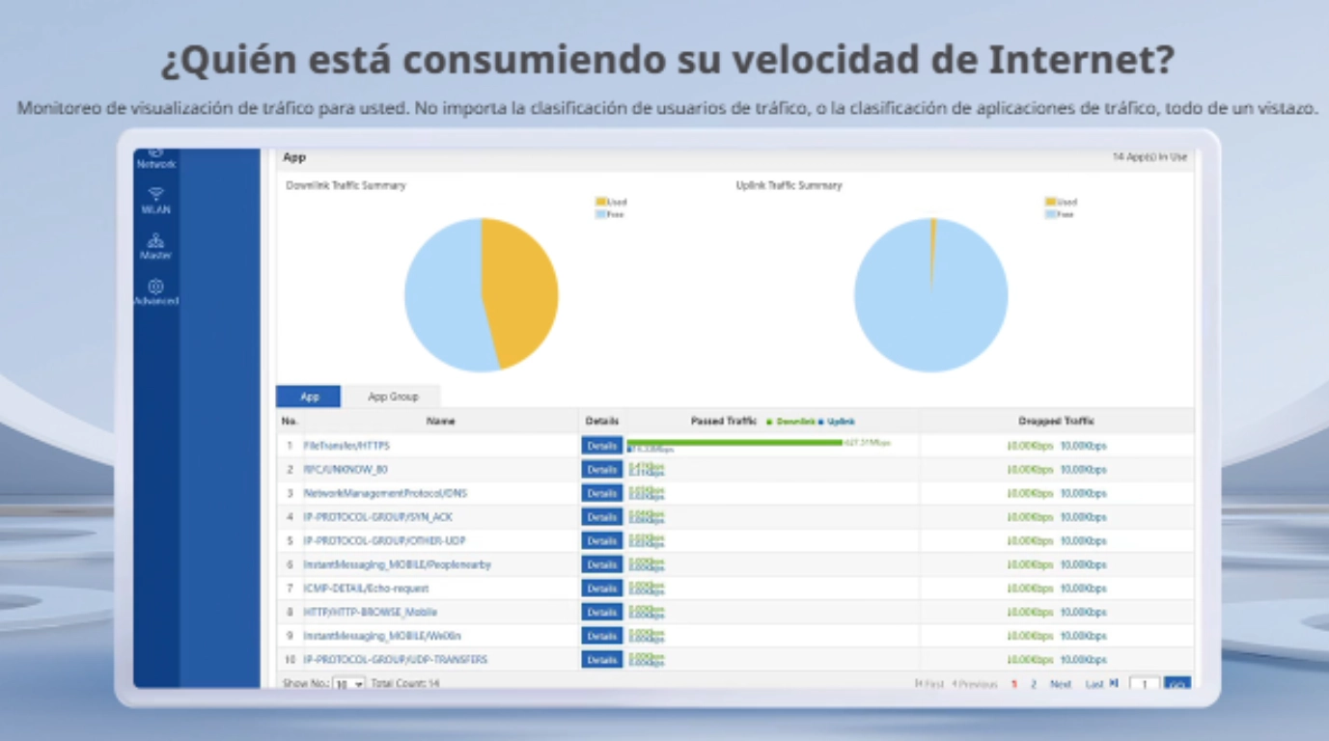Click the Free legend swatch in the Uplink chart
Screen dimensions: 1329x741
[1050, 215]
